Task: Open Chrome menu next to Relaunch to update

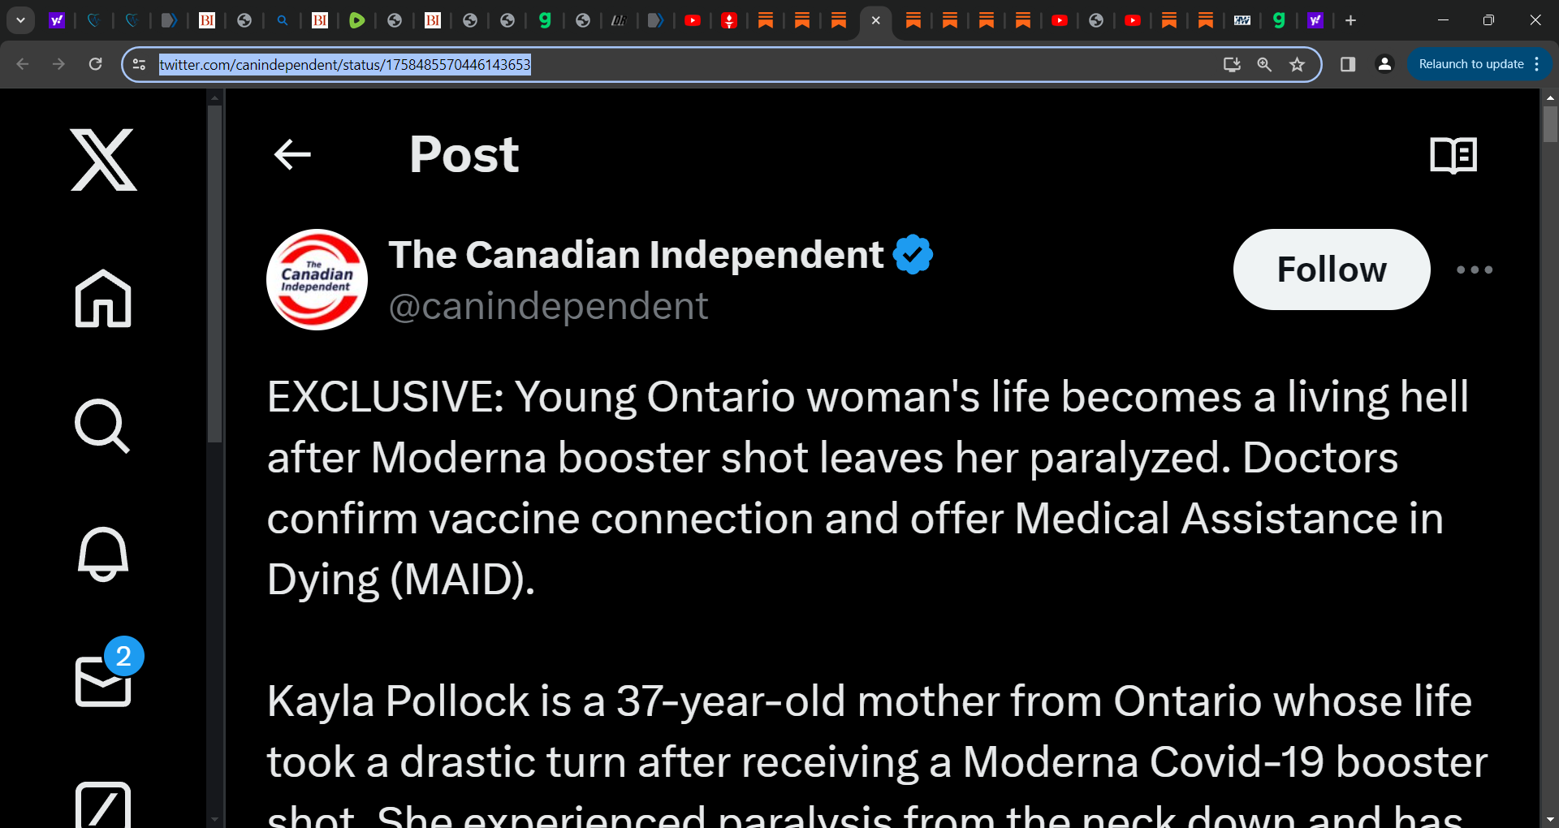Action: [1537, 64]
